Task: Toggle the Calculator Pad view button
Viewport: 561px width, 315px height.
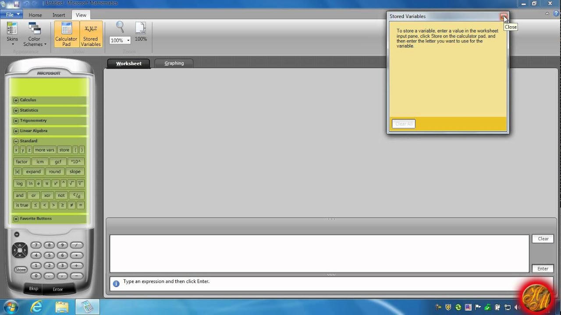Action: 66,34
